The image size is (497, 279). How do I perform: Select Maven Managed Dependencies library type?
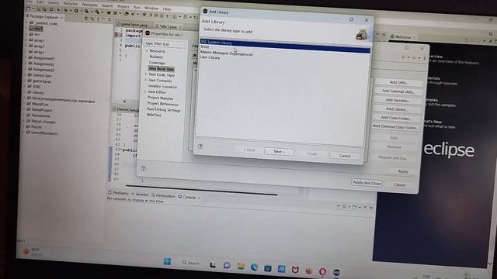227,53
